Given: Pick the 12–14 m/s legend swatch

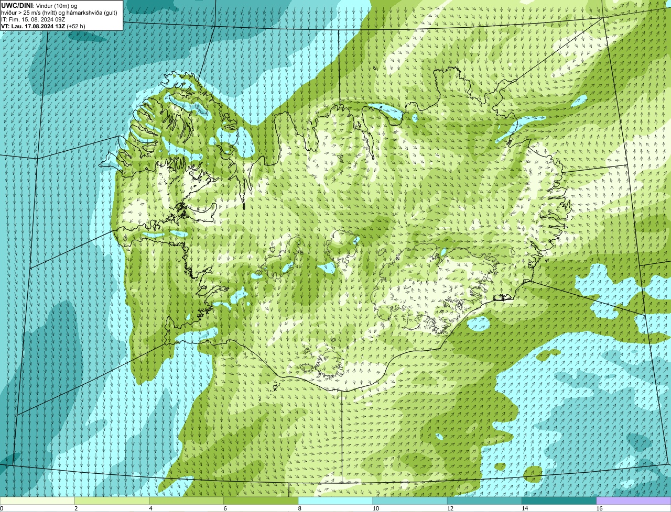Looking at the screenshot, I should coord(484,501).
